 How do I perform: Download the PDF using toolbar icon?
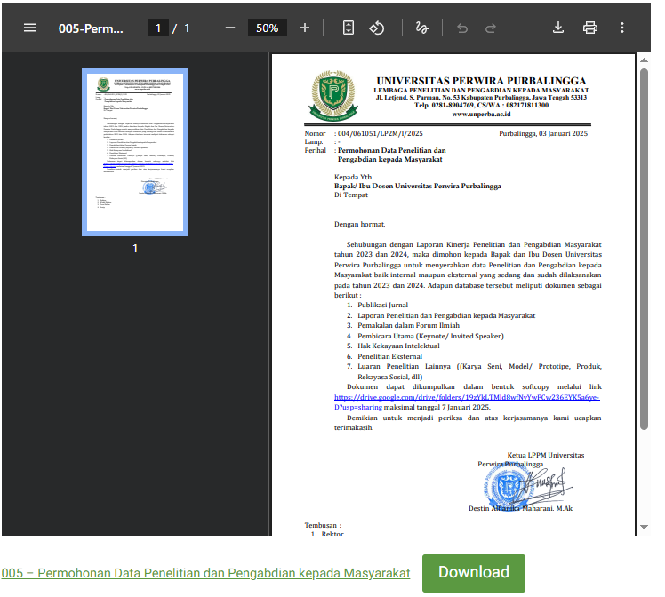558,28
